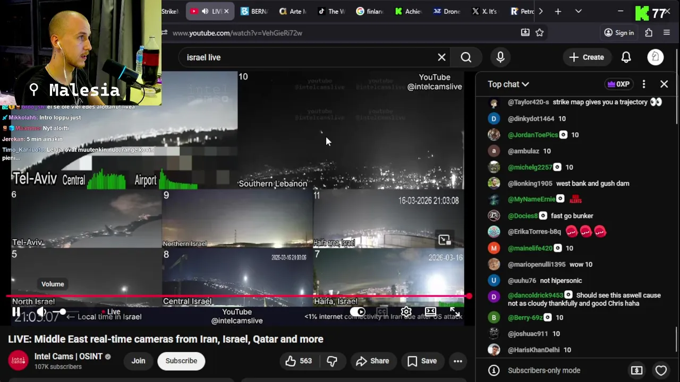Screen dimensions: 680x382
Task: Open Super Chat dollar icon in chat
Action: pyautogui.click(x=636, y=370)
